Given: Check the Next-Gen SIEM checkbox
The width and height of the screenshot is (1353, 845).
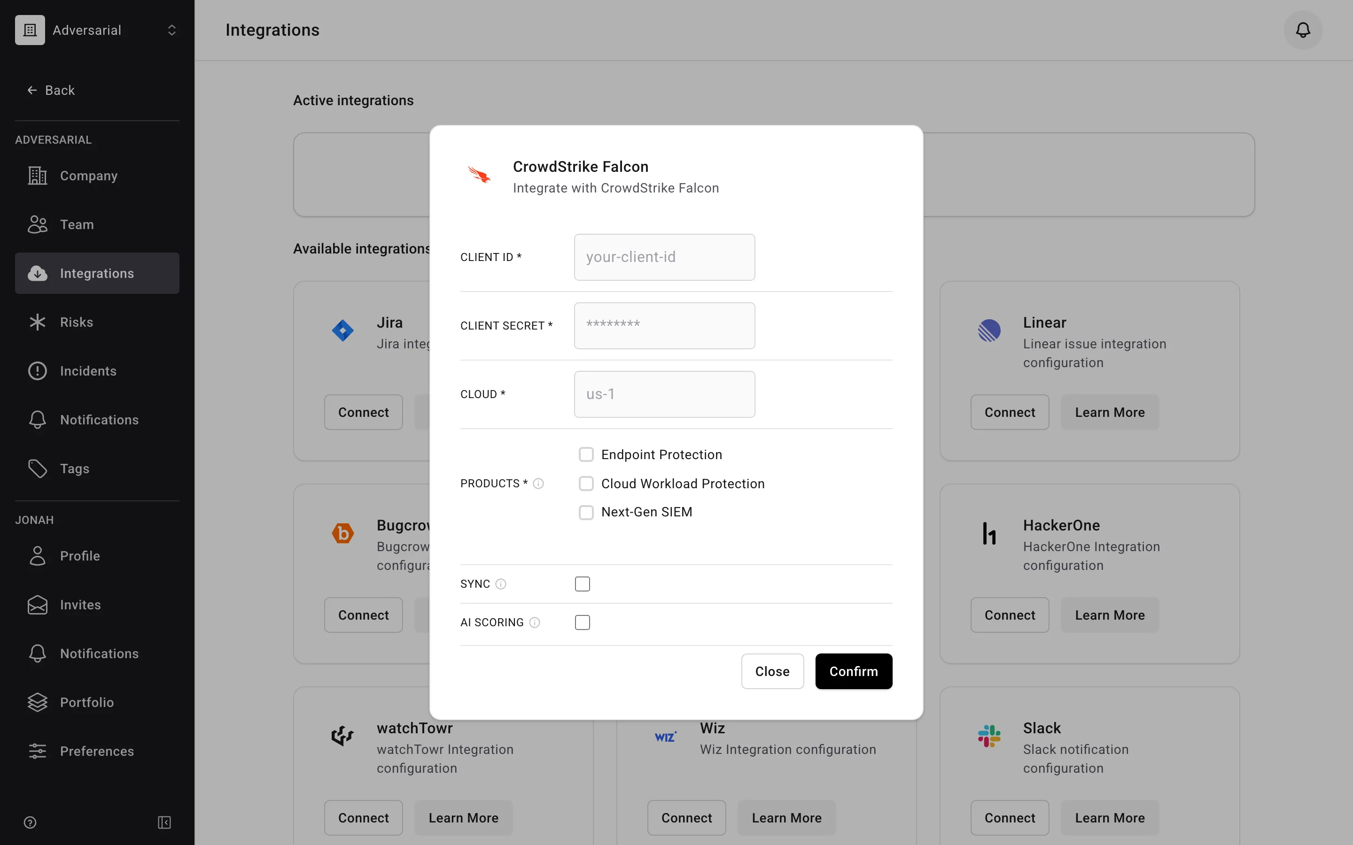Looking at the screenshot, I should (x=586, y=513).
